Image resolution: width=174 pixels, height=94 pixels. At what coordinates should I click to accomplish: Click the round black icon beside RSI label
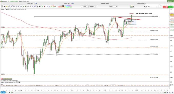[19, 82]
